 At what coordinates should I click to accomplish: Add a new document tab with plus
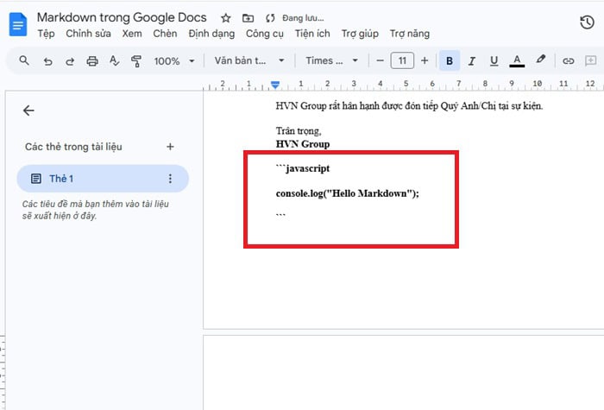[170, 147]
